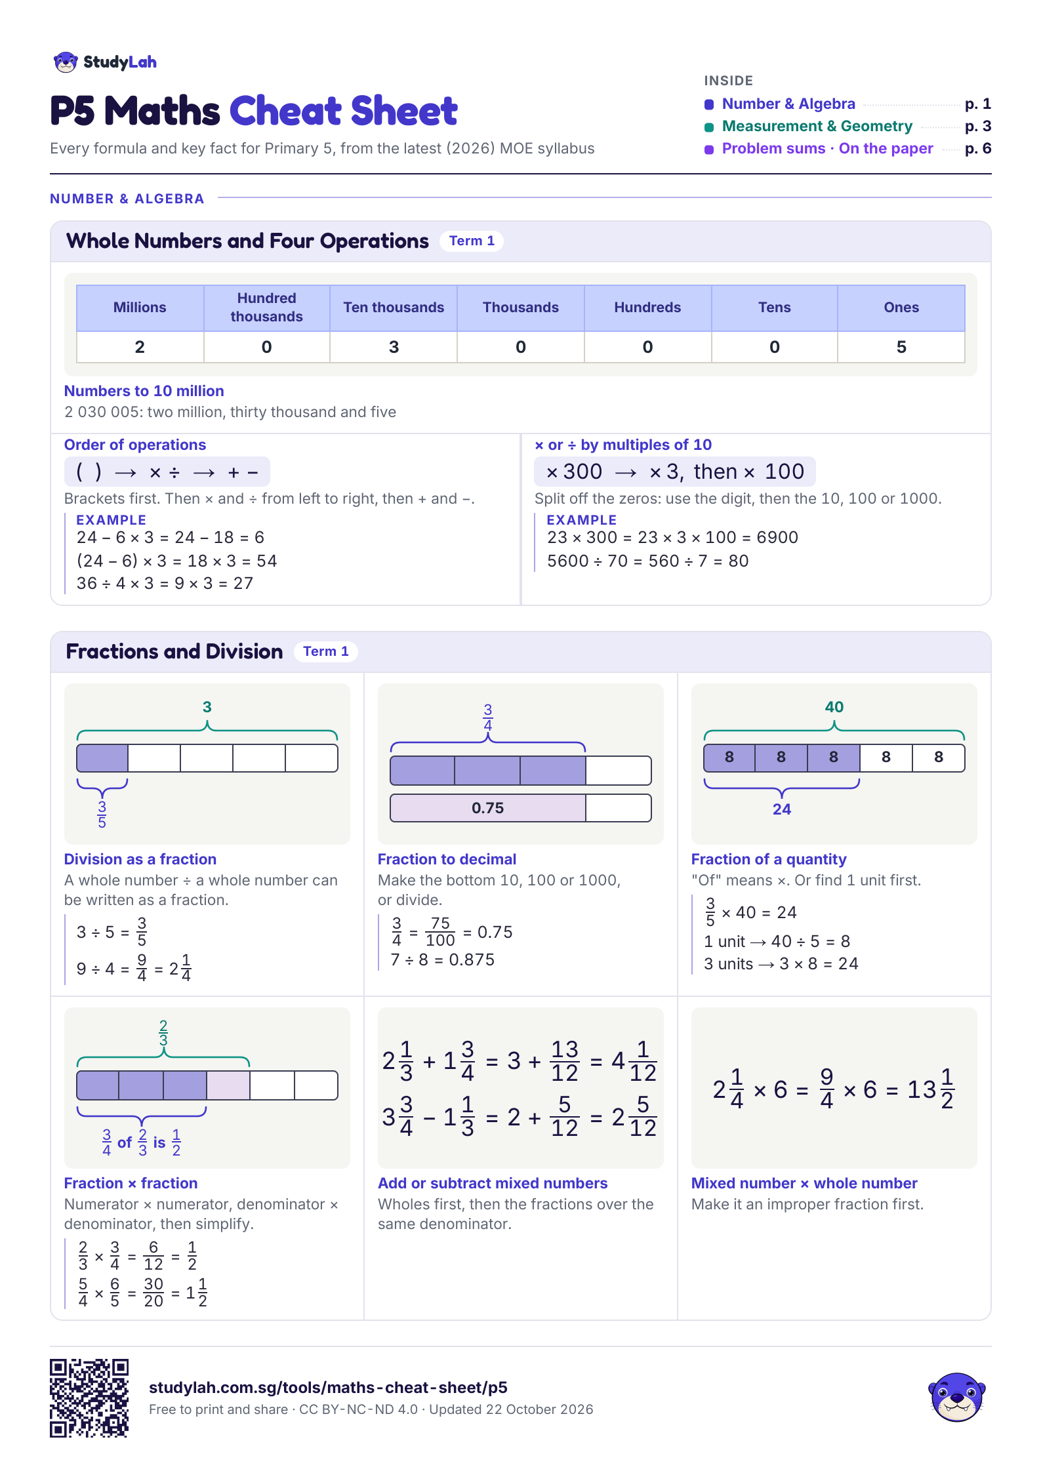The image size is (1041, 1473).
Task: Click the digit 5 under Ones
Action: click(x=901, y=347)
